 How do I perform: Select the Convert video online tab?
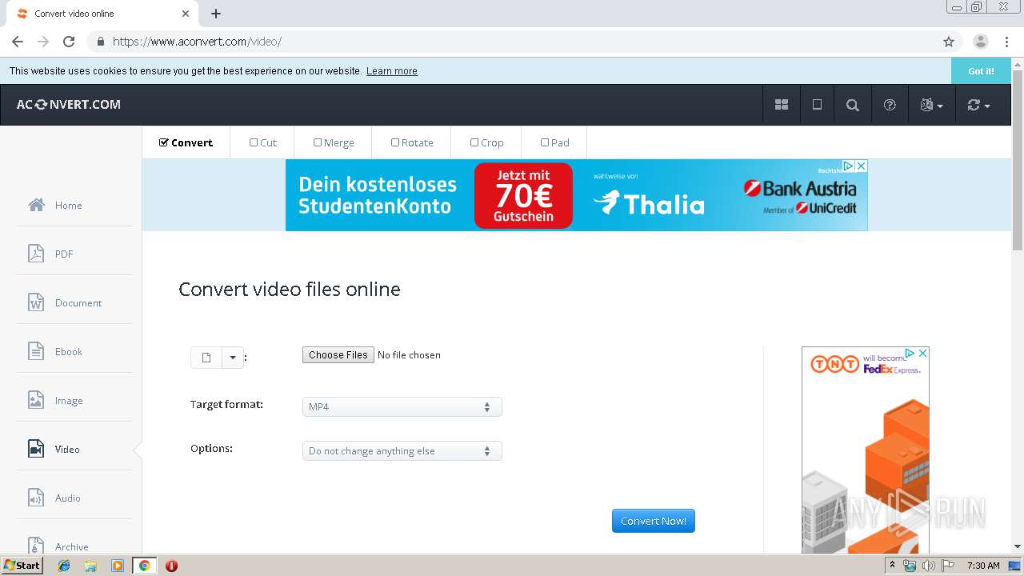click(x=102, y=14)
